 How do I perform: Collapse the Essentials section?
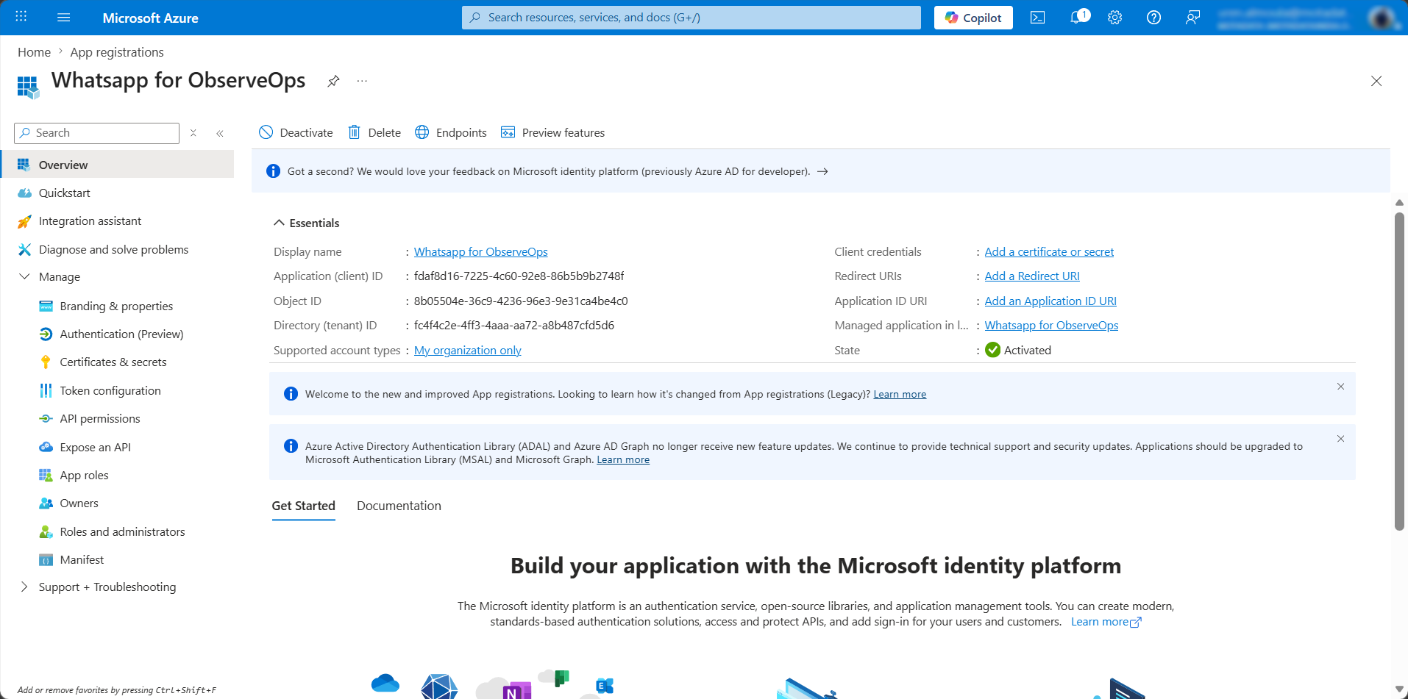(279, 223)
